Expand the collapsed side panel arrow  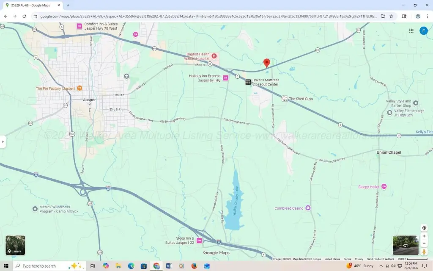point(3,141)
